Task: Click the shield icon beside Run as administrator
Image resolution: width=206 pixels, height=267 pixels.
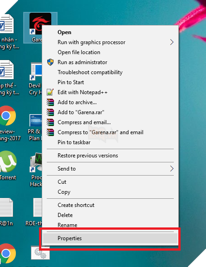Action: coord(50,62)
